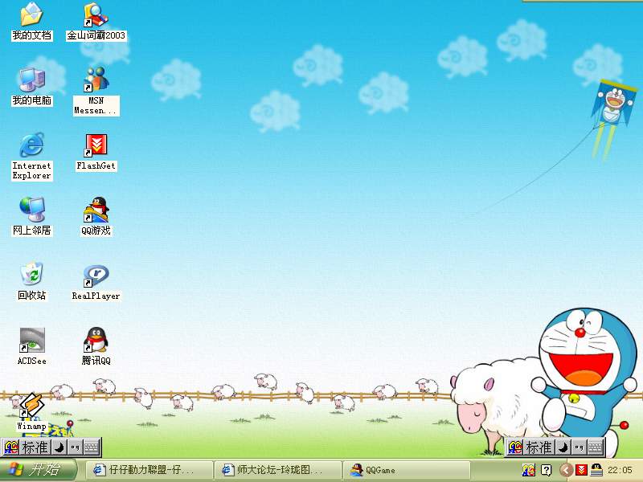The width and height of the screenshot is (643, 482).
Task: Select the 腾讯QQ penguin desktop icon
Action: [x=96, y=341]
